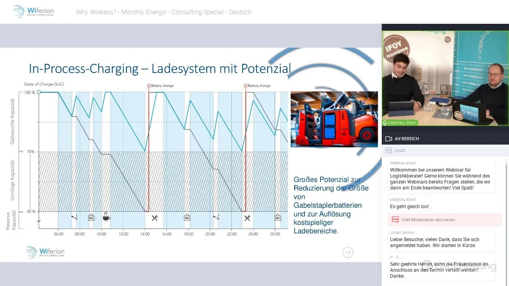Image resolution: width=509 pixels, height=286 pixels.
Task: Click the cutlery icon near 14:00
Action: point(155,218)
